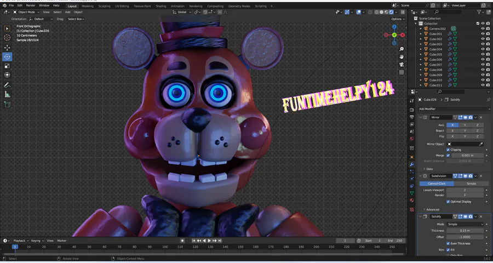Select the Add Cube tool
The height and width of the screenshot is (263, 493).
[x=7, y=105]
